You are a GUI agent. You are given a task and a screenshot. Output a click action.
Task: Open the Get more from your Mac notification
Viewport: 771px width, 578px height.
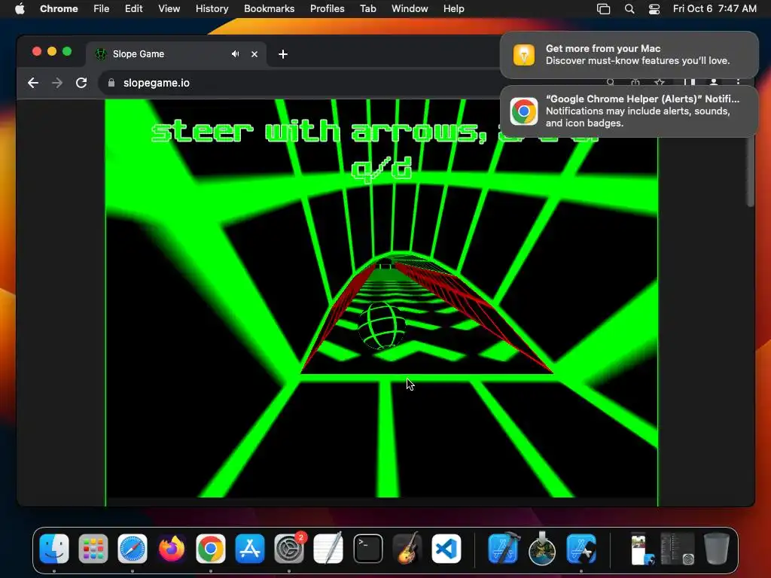(x=629, y=54)
